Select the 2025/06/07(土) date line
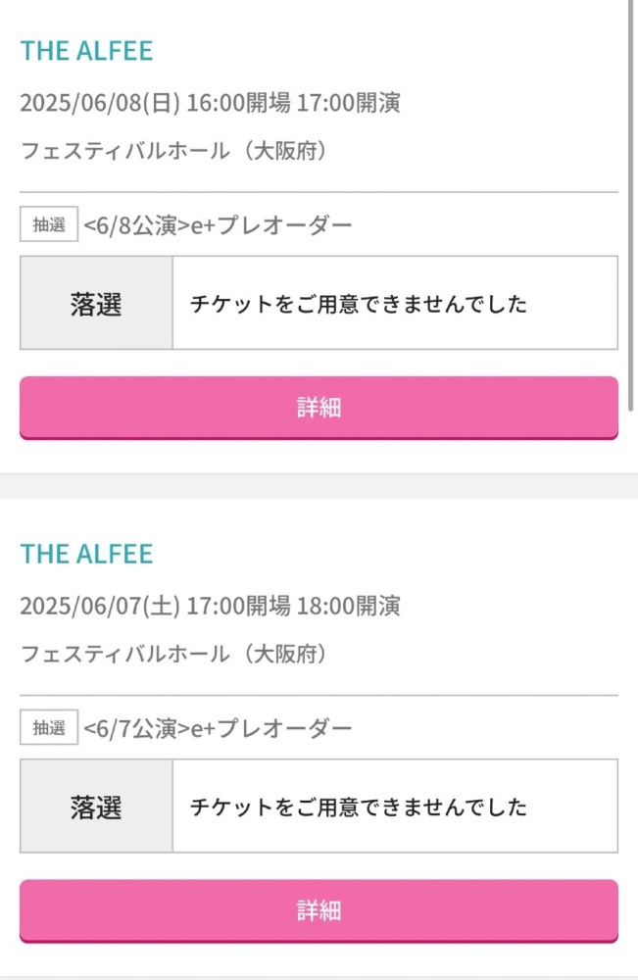The height and width of the screenshot is (980, 638). pyautogui.click(x=210, y=606)
